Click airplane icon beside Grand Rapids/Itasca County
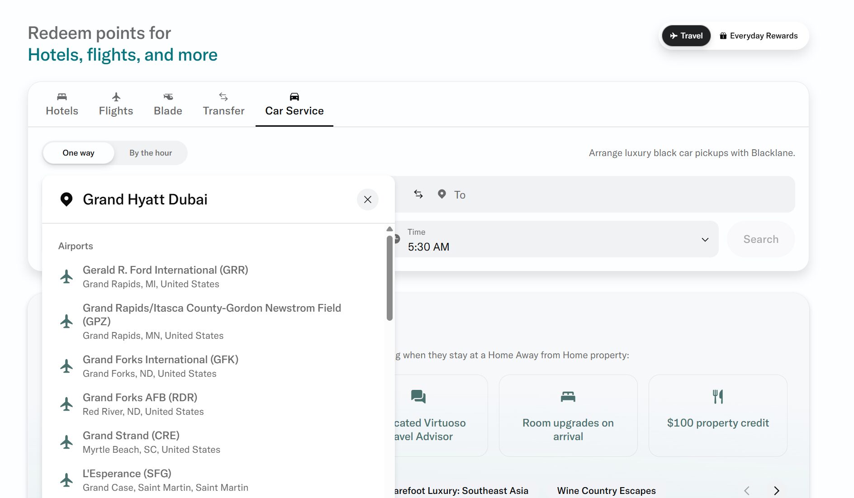Viewport: 854px width, 498px height. pos(66,321)
